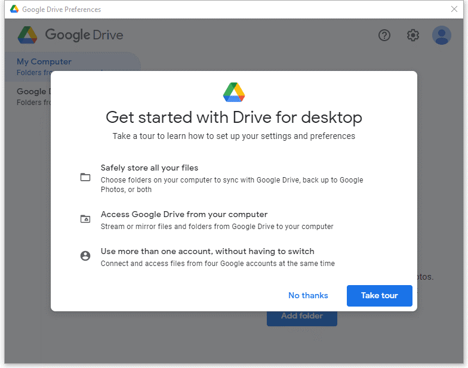Click the Add folder button

302,318
